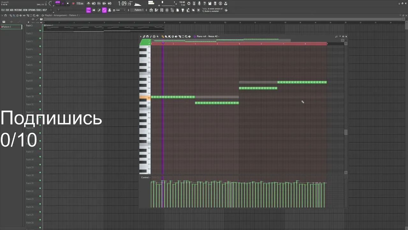
Task: Click the stop playback button
Action: 68,4
